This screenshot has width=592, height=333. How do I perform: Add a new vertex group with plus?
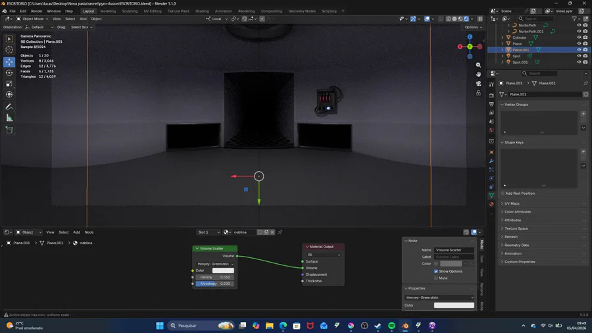(583, 114)
